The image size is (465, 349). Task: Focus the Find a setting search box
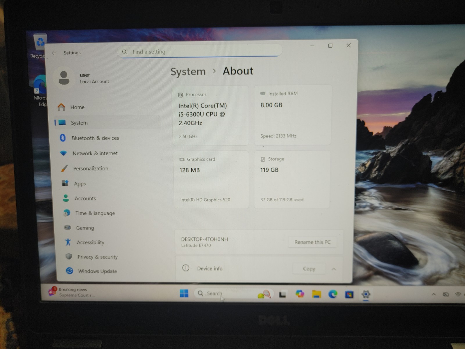[200, 51]
